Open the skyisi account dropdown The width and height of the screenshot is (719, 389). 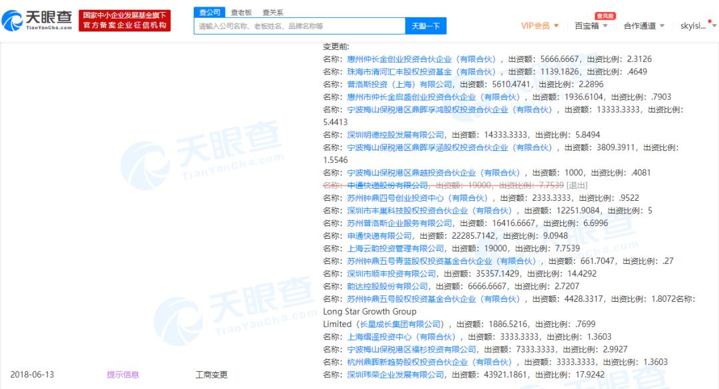tap(692, 25)
